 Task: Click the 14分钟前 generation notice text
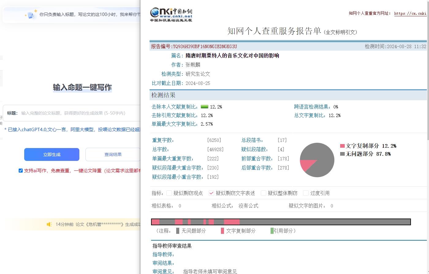coord(98,224)
